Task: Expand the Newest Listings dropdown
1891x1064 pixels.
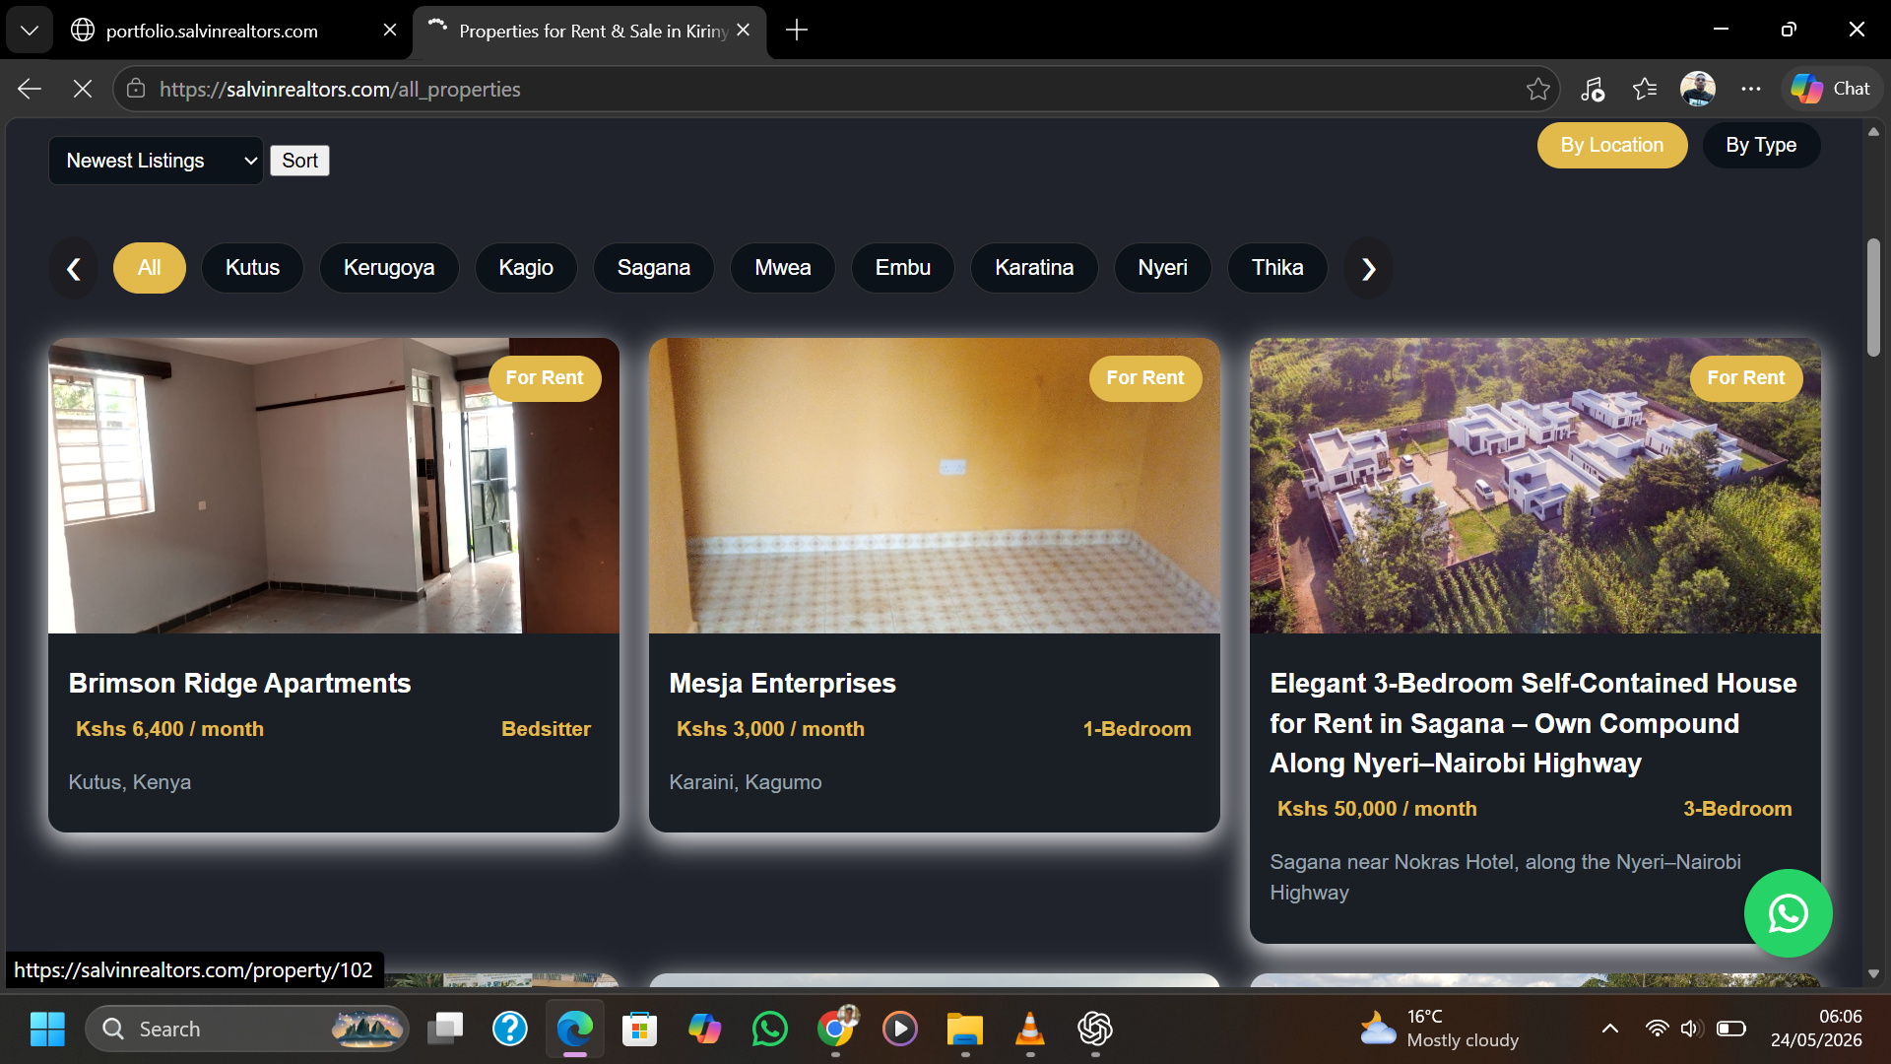Action: pos(157,161)
